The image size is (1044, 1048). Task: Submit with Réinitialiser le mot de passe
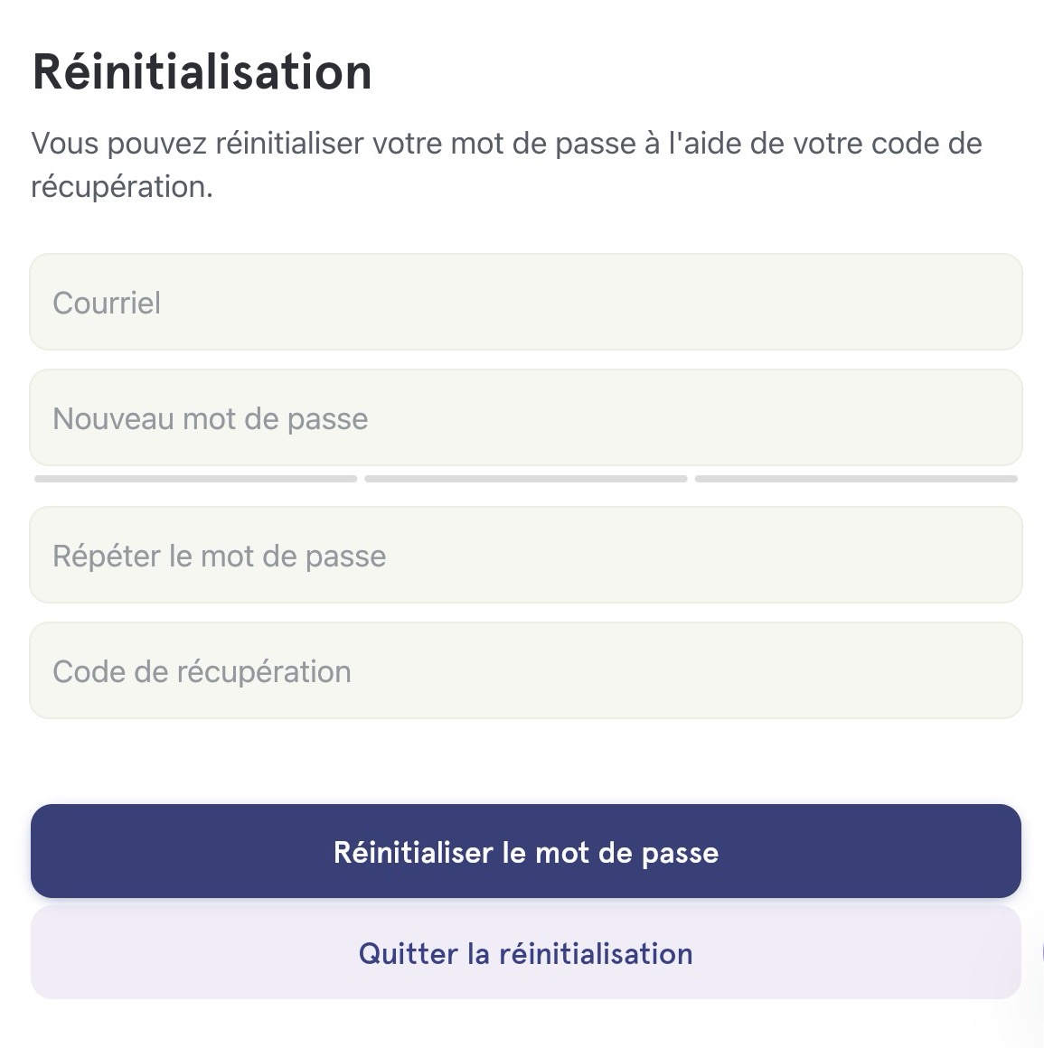click(x=526, y=851)
